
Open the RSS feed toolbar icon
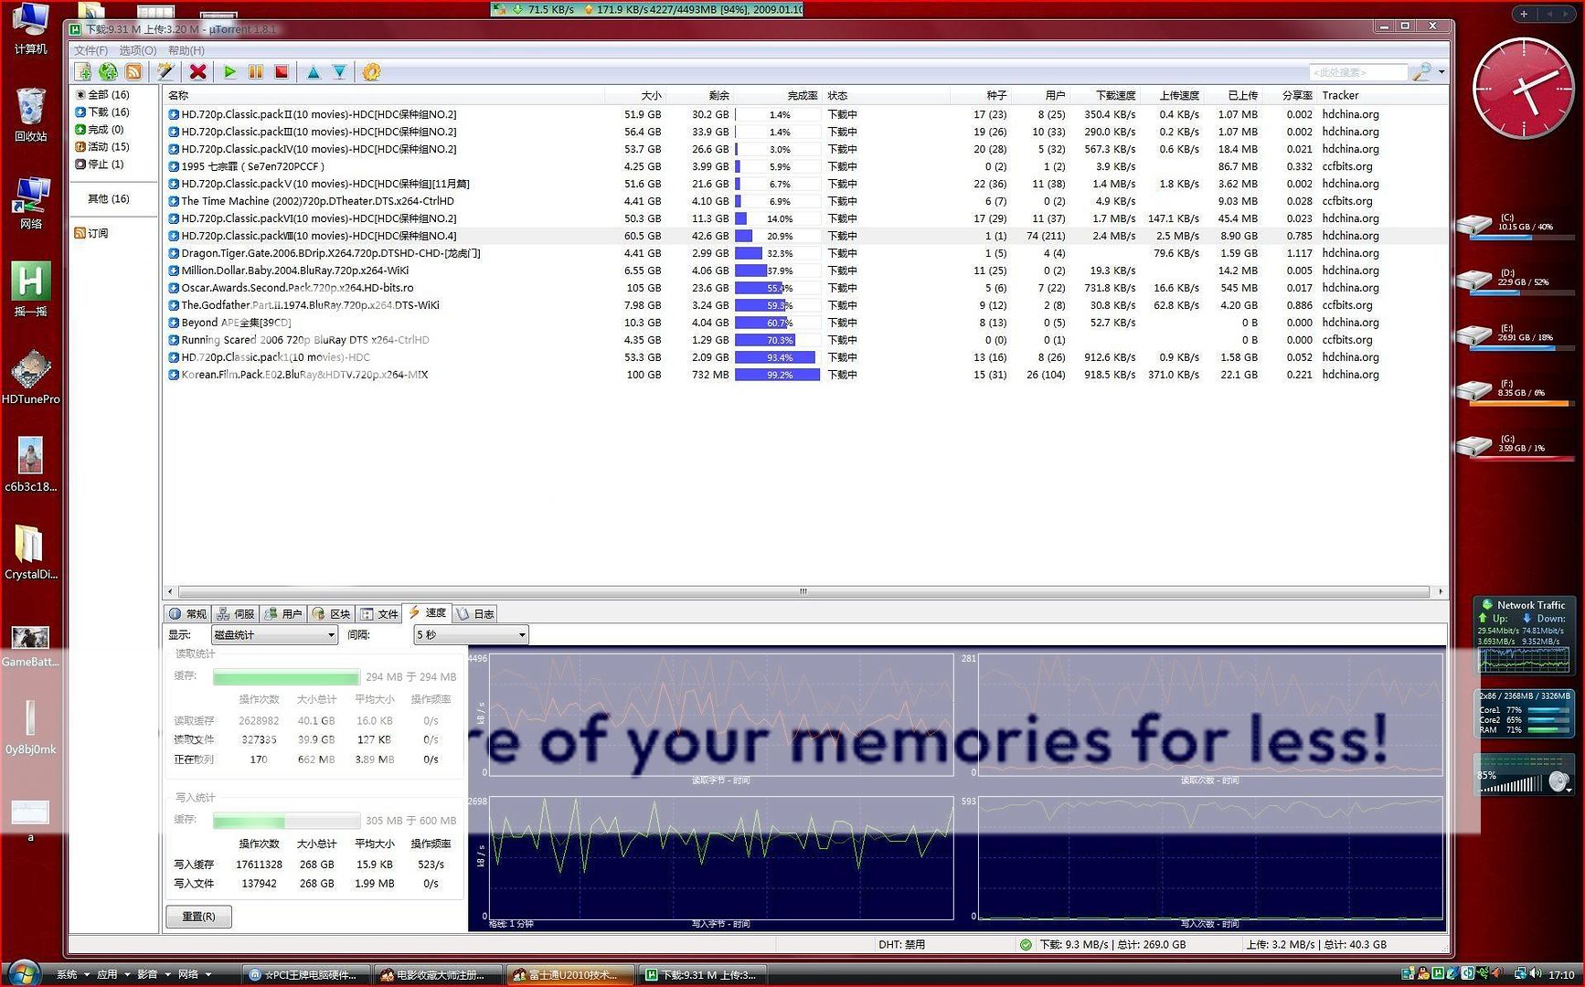coord(133,72)
